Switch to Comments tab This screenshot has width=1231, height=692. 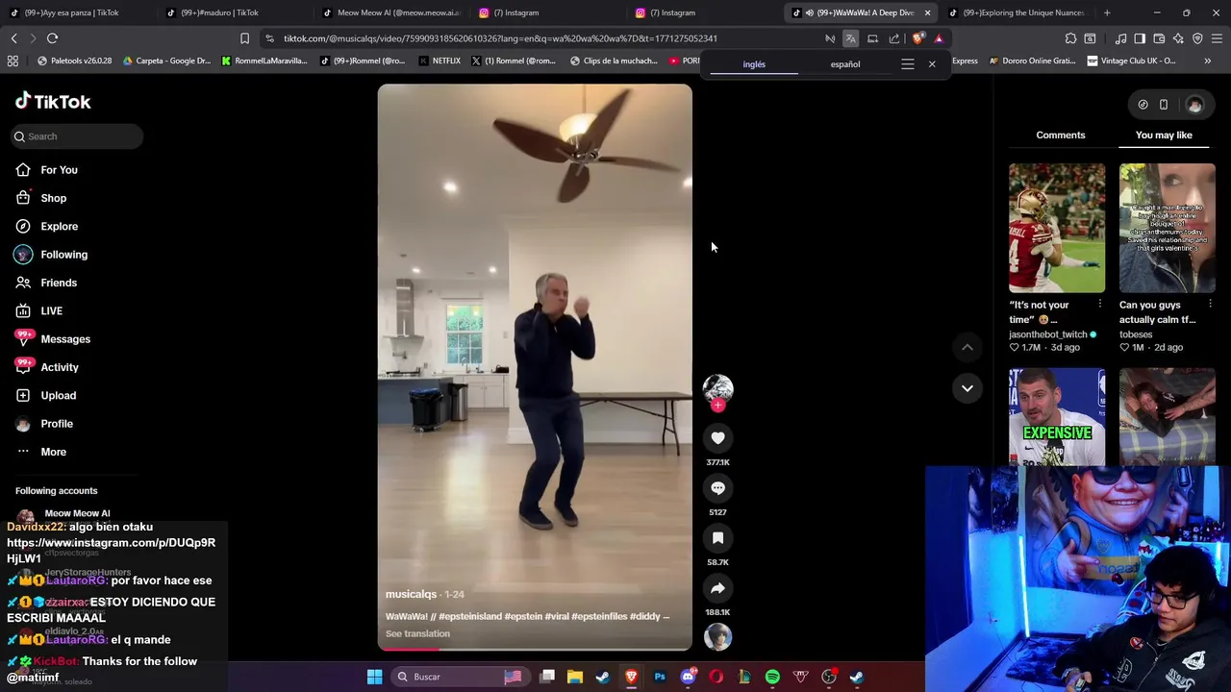(x=1060, y=136)
